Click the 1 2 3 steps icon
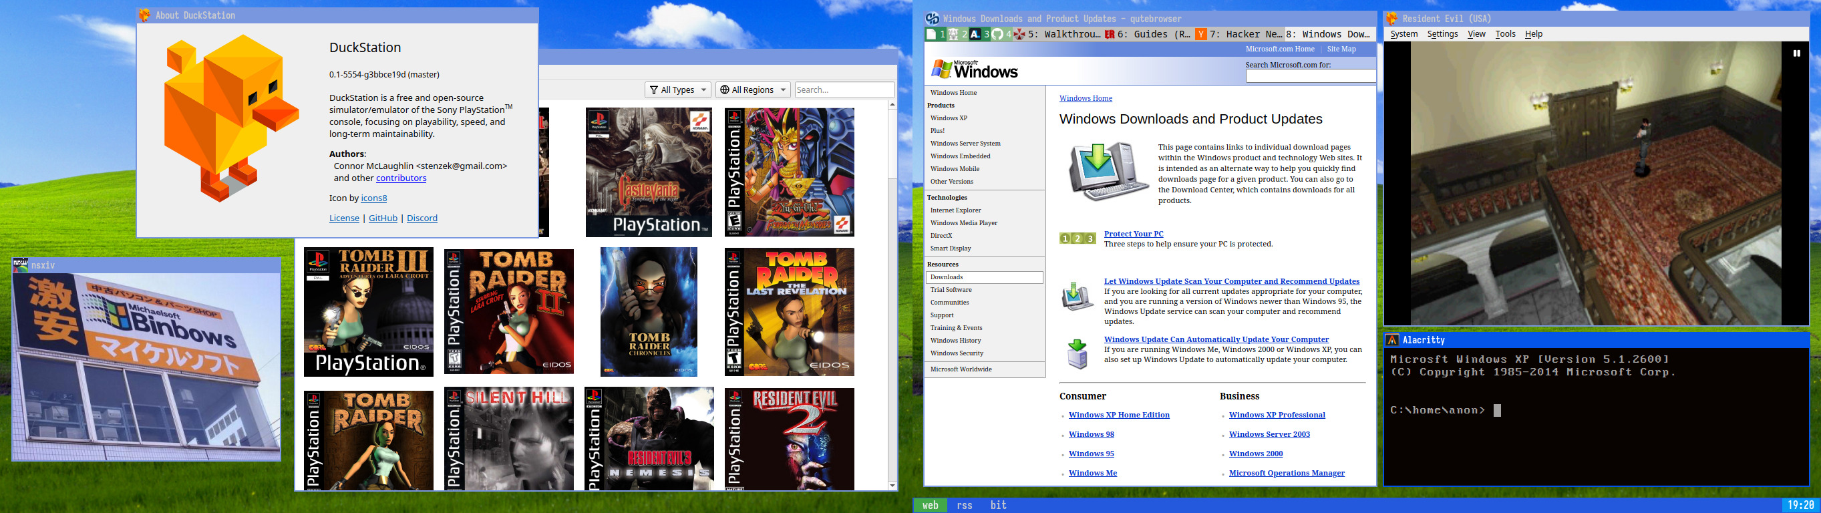Screen dimensions: 1821x513 click(x=1078, y=238)
